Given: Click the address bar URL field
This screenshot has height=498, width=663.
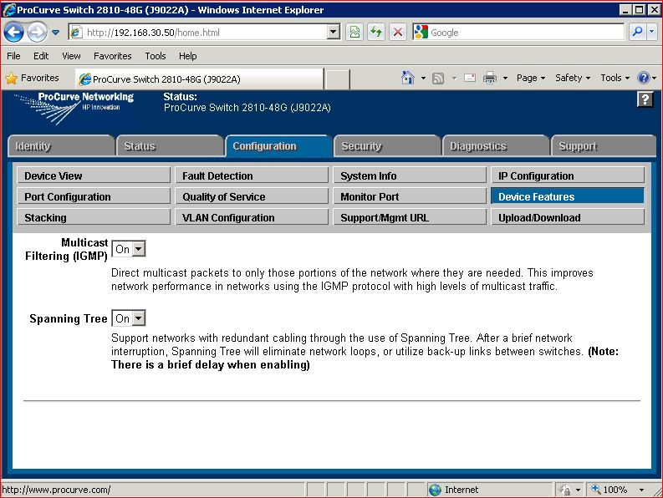Looking at the screenshot, I should tap(198, 32).
